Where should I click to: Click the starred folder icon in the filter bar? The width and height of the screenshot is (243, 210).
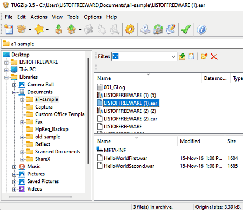[204, 57]
